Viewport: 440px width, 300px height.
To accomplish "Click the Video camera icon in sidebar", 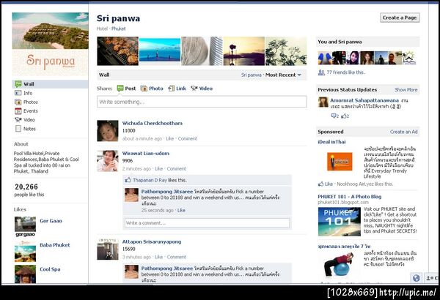I will tap(18, 120).
